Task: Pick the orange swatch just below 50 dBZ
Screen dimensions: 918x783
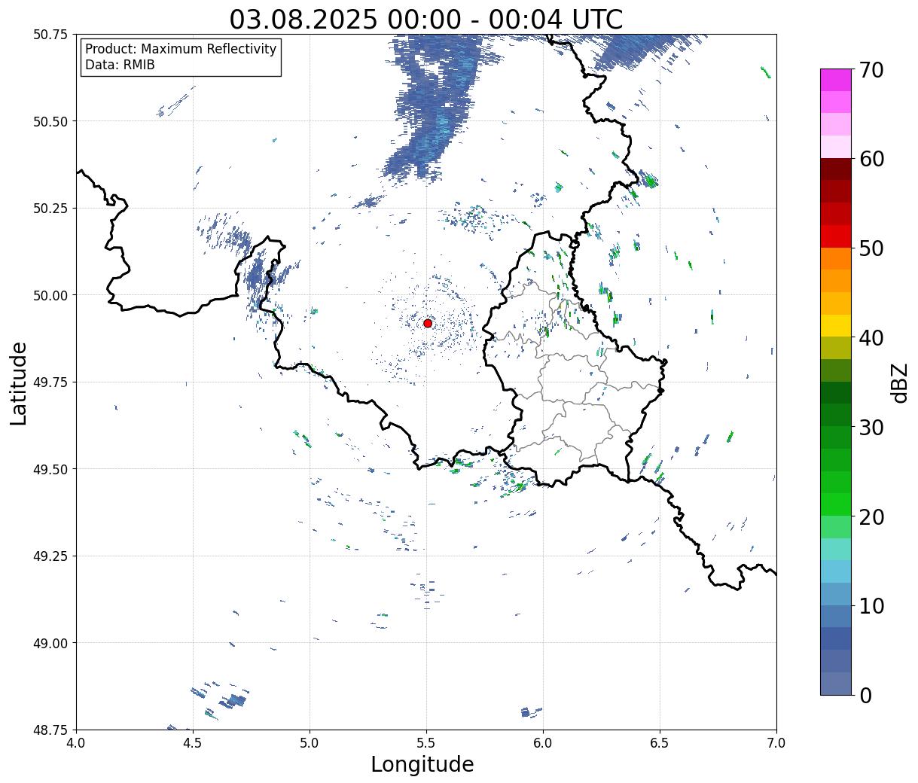Action: (836, 258)
